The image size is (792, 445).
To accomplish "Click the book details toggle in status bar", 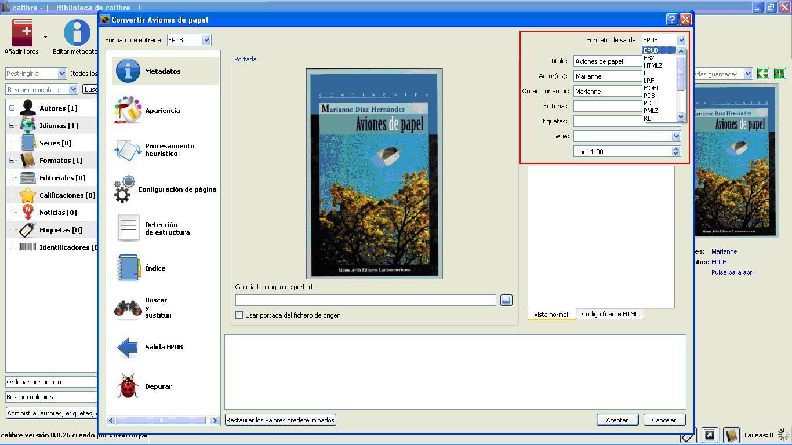I will (731, 435).
